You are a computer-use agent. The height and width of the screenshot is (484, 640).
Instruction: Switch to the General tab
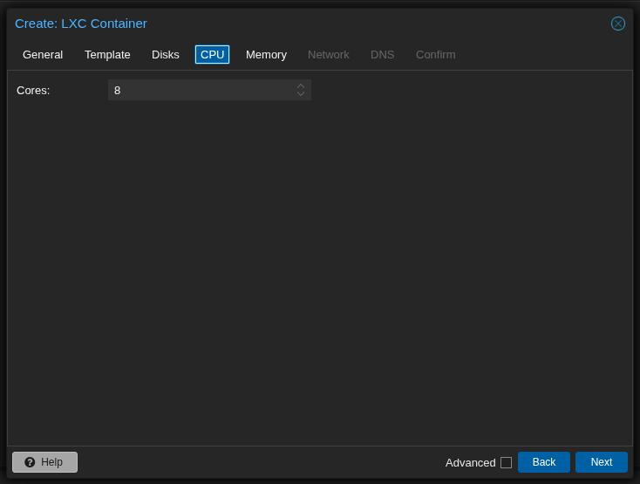[x=43, y=54]
